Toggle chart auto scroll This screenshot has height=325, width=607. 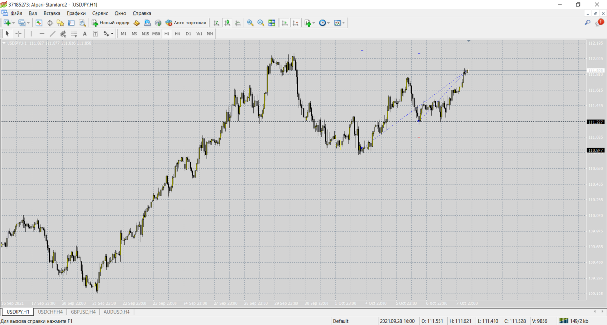pyautogui.click(x=285, y=23)
